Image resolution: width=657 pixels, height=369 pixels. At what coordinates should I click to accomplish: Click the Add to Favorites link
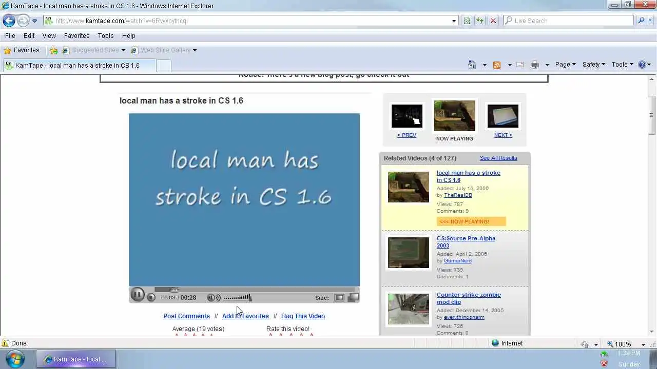coord(245,316)
